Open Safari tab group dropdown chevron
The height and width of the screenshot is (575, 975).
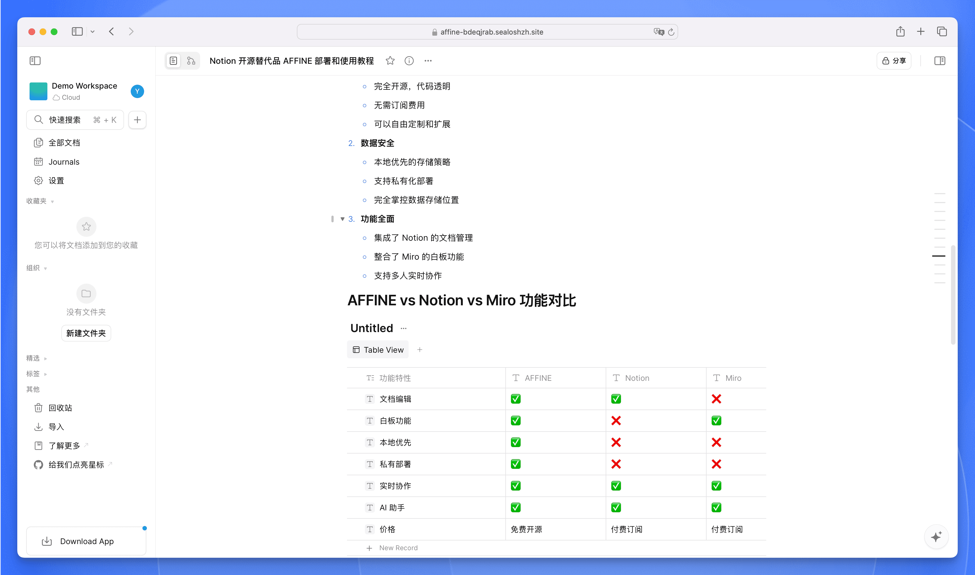[x=93, y=32]
